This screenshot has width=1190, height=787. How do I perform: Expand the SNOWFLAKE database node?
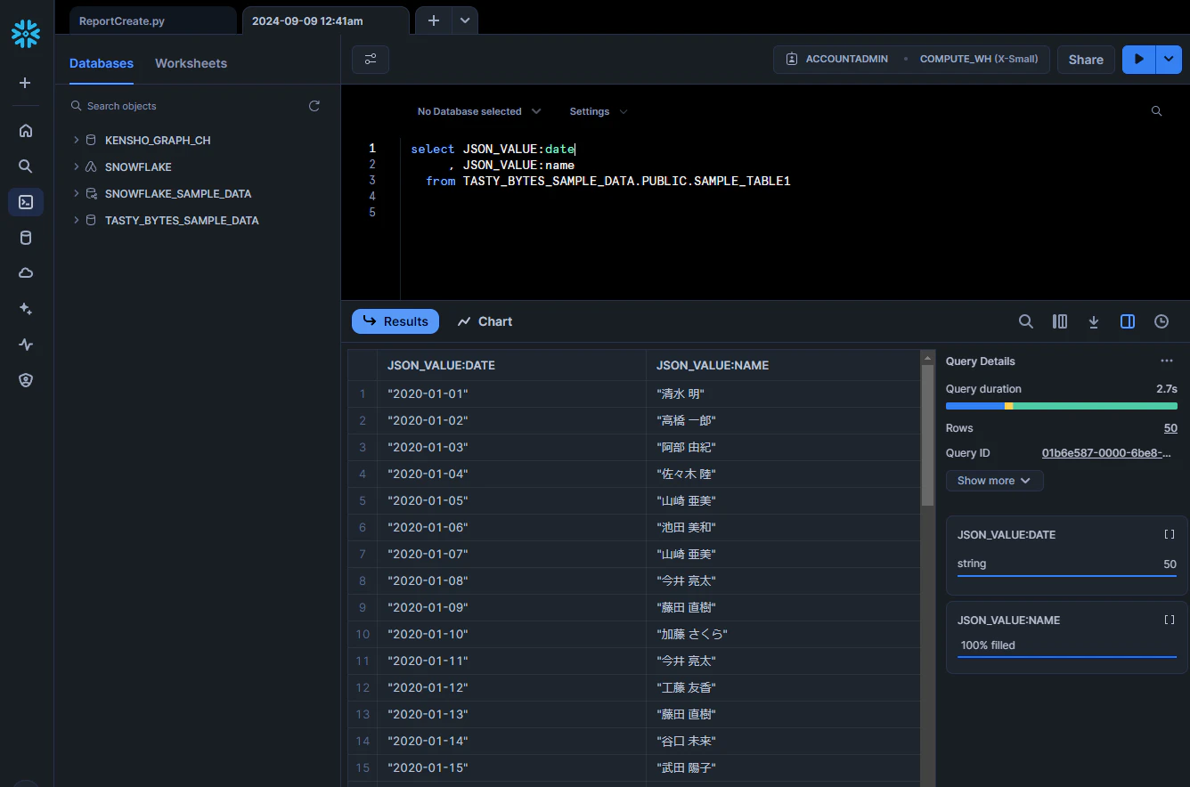point(77,167)
